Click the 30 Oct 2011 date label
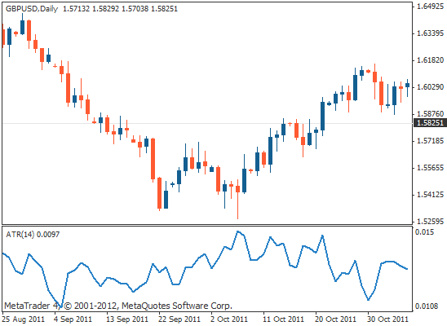The image size is (447, 326). 387,319
